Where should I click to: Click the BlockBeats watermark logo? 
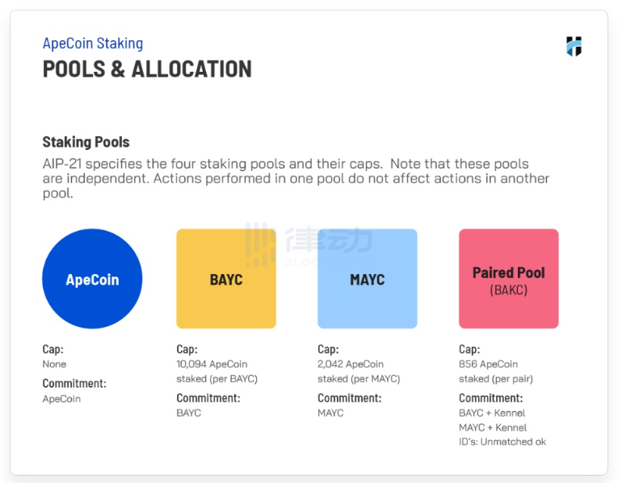(309, 244)
